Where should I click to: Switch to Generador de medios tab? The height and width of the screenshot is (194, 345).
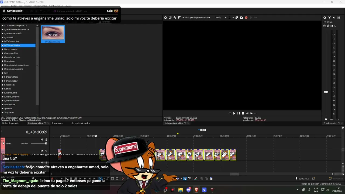click(x=81, y=123)
